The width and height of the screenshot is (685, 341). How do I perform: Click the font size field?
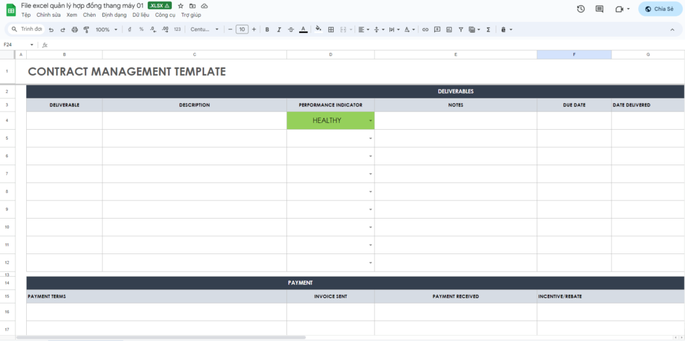[242, 29]
